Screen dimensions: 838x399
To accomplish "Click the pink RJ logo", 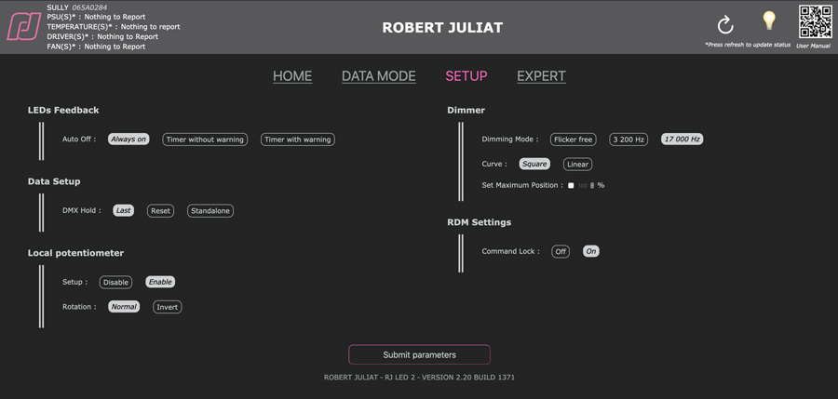I will [24, 27].
